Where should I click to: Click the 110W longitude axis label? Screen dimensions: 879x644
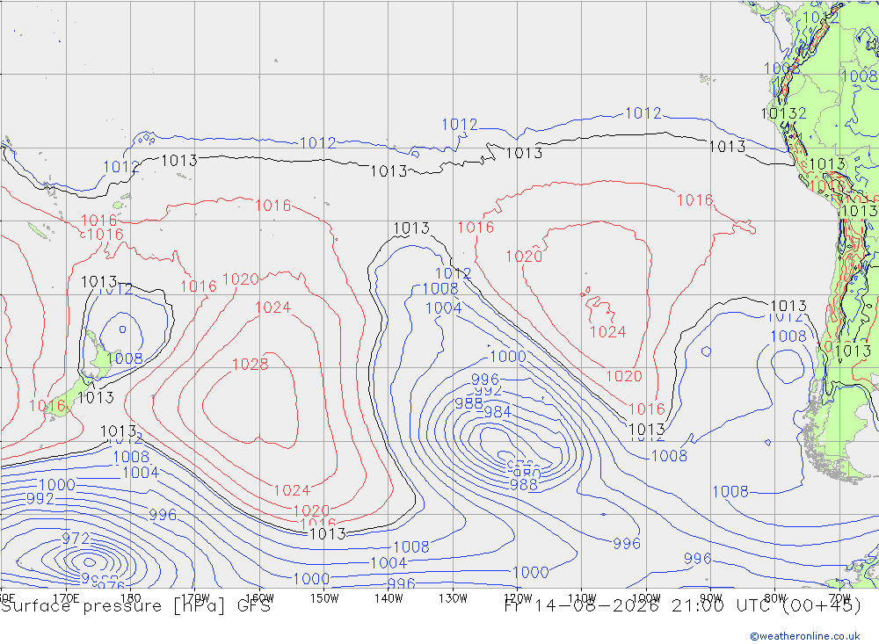click(x=582, y=598)
